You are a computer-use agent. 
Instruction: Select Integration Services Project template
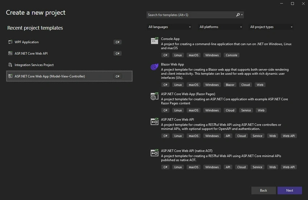(x=69, y=65)
